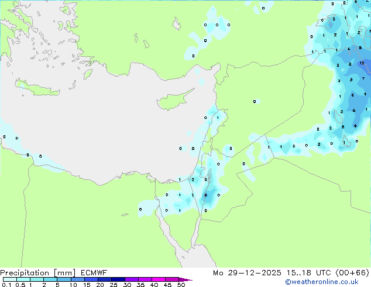Click the darkest navy 25–30 mm swatch
The image size is (371, 287).
coord(118,279)
